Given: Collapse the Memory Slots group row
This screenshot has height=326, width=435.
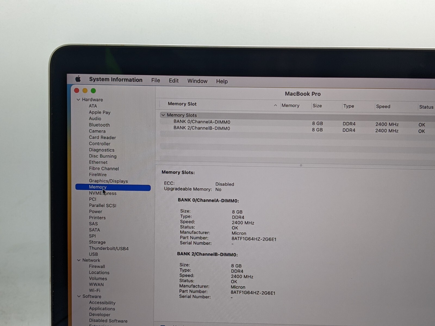Looking at the screenshot, I should (163, 115).
